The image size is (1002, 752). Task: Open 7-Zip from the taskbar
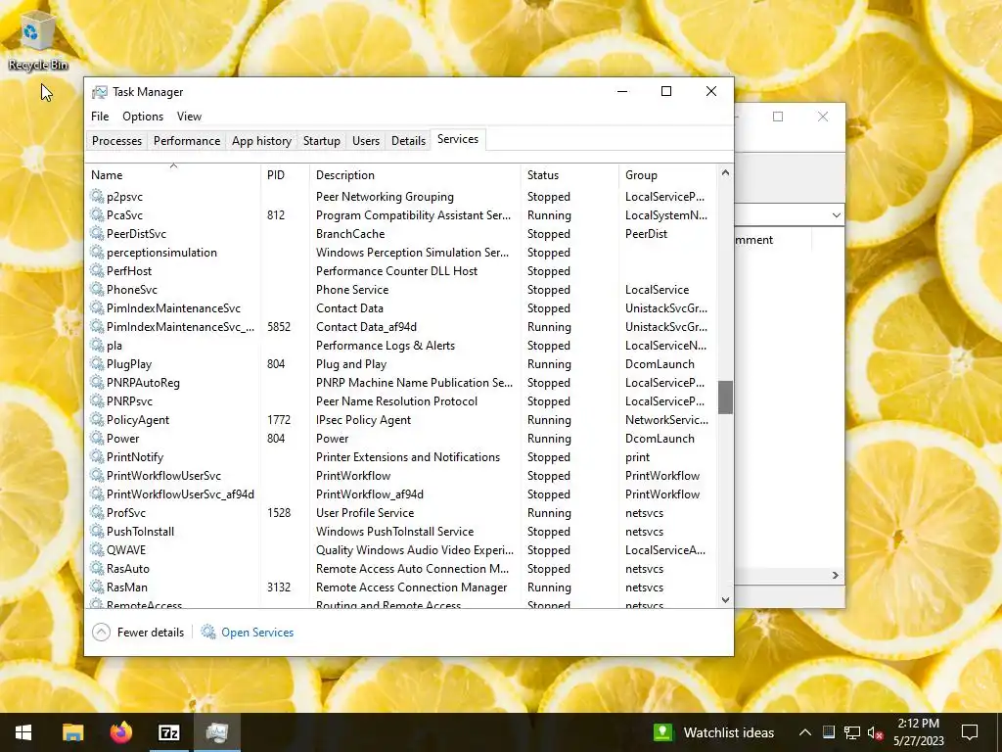pos(168,732)
